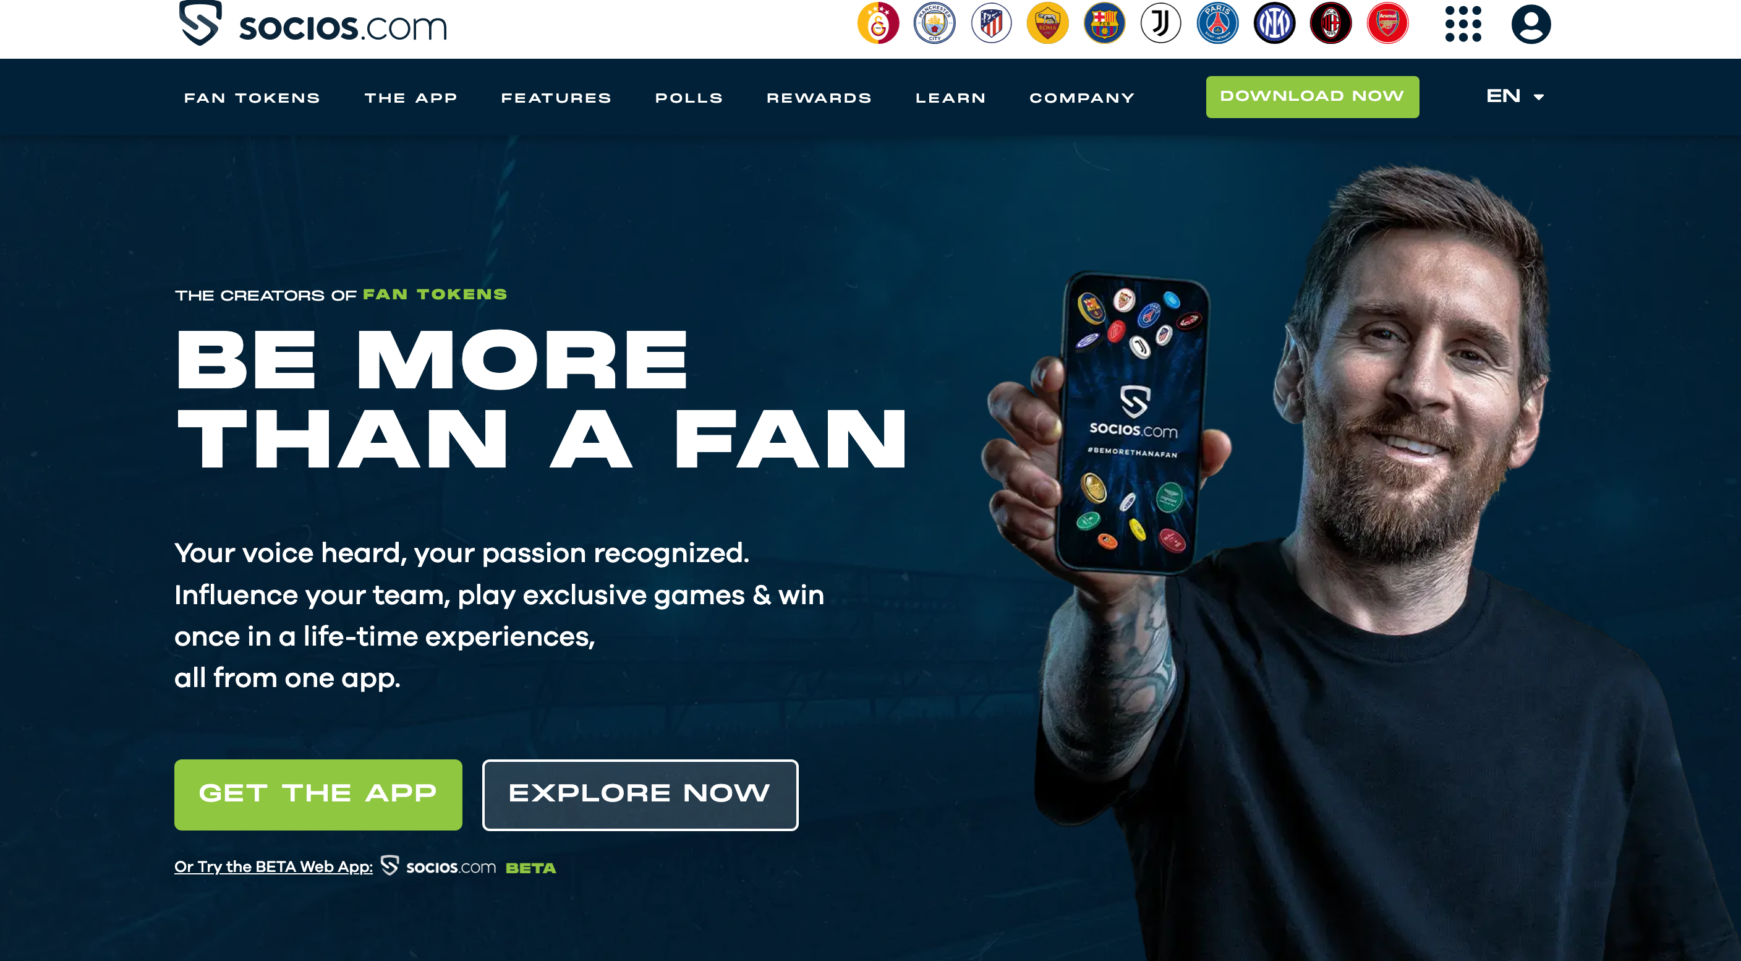Viewport: 1741px width, 961px height.
Task: Select the Inter Milan crest icon
Action: click(1275, 23)
